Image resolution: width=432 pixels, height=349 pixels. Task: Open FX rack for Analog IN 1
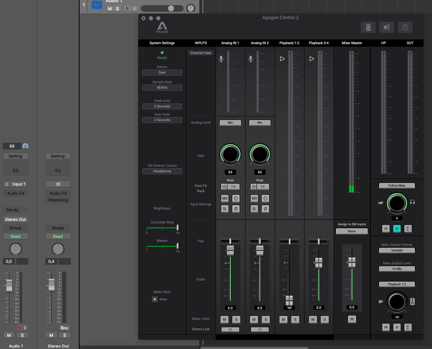tap(233, 187)
